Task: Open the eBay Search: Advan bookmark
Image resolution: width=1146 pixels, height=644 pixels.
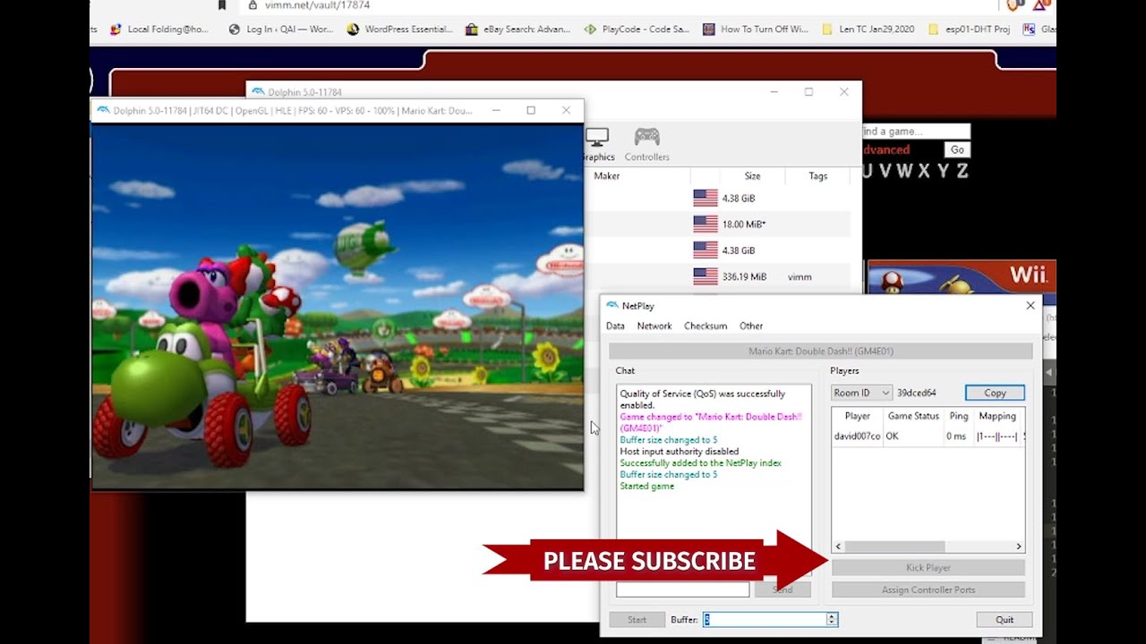Action: click(x=517, y=29)
